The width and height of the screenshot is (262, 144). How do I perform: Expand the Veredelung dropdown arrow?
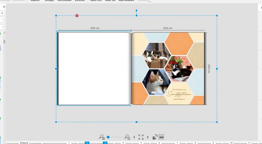click(x=150, y=2)
